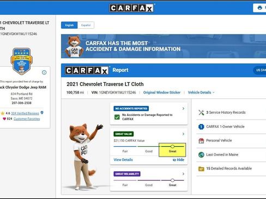Screen dimensions: 266x199
Task: Click 3 Service History Records row
Action: click(231, 113)
